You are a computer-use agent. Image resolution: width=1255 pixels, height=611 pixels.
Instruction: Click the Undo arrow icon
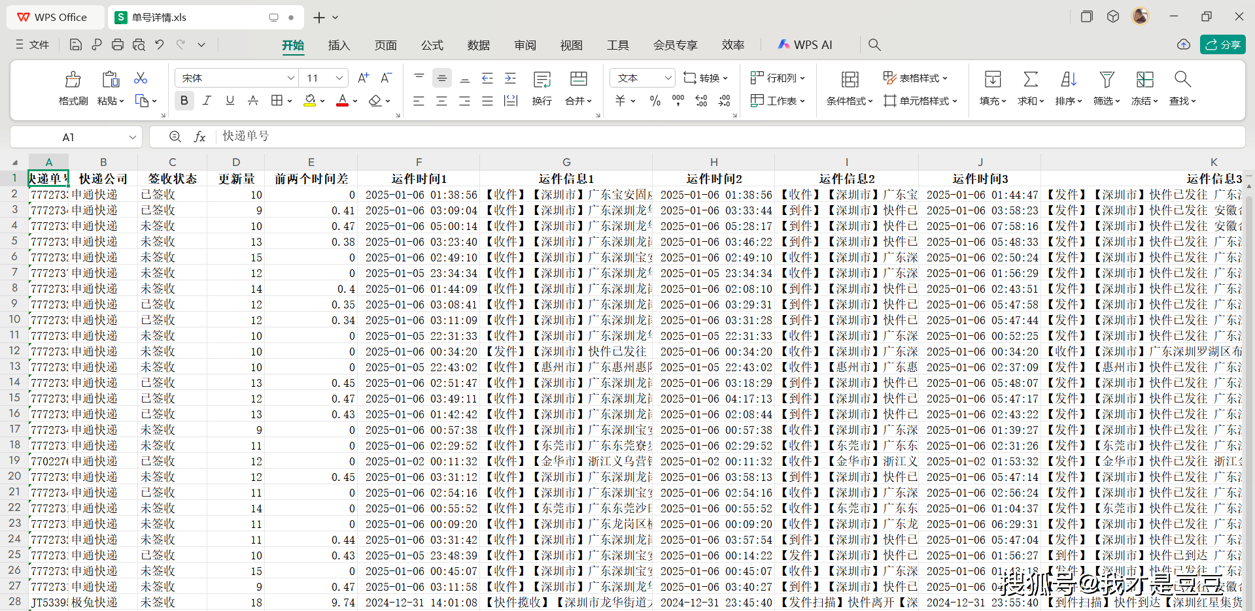point(160,45)
